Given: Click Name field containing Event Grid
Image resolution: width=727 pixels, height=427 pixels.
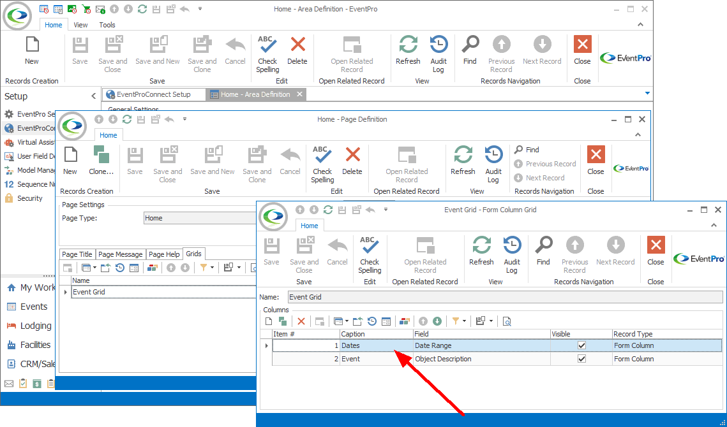Looking at the screenshot, I should [x=505, y=297].
